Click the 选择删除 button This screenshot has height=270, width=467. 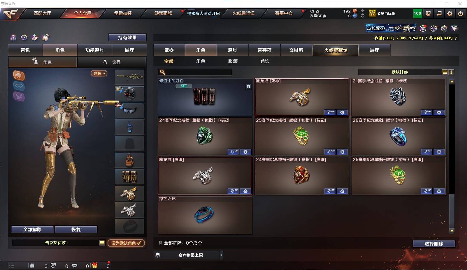click(434, 243)
